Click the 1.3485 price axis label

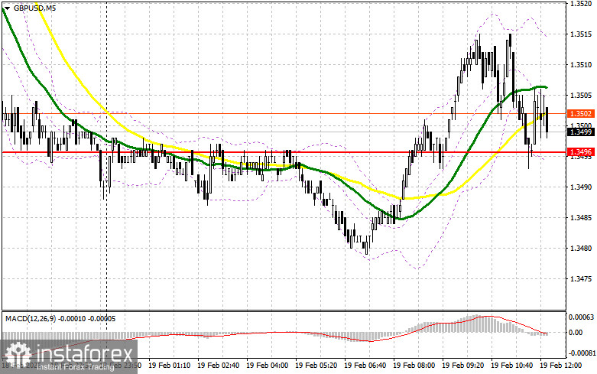(x=581, y=217)
